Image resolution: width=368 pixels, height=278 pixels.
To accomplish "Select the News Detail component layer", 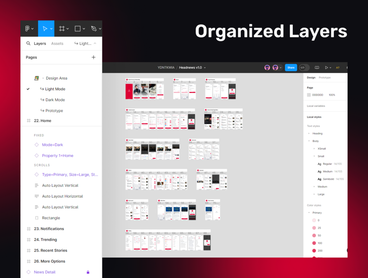I will [x=45, y=272].
